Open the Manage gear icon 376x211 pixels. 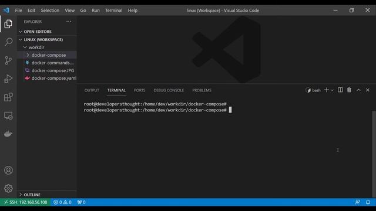8,189
